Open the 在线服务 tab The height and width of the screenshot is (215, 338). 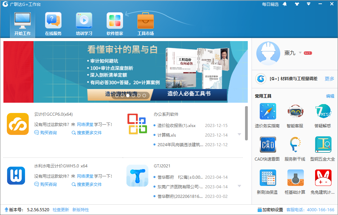click(x=53, y=24)
